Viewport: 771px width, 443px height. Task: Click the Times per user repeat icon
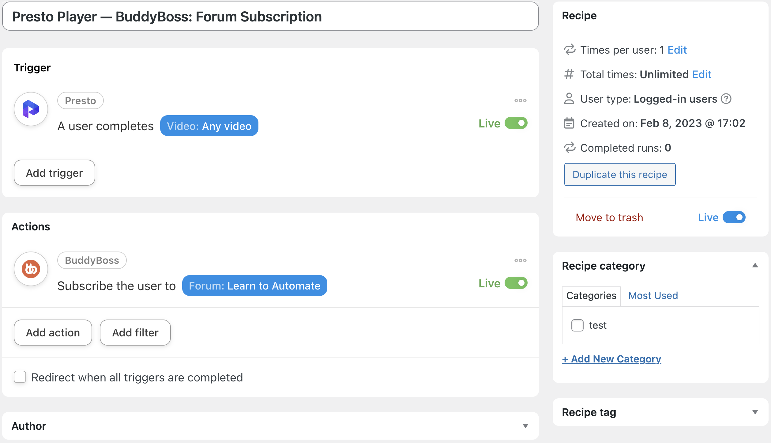click(570, 50)
